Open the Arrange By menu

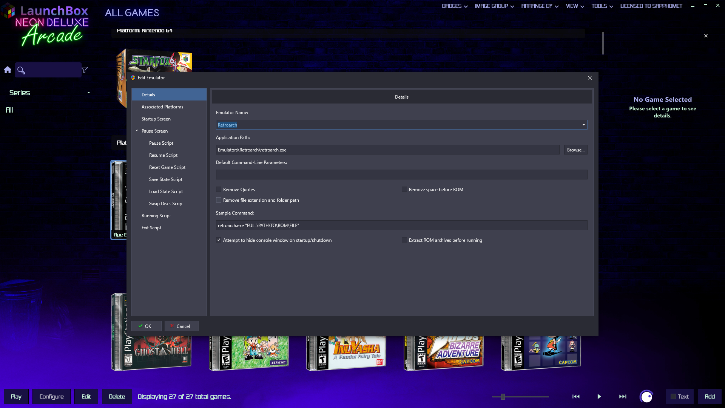click(540, 6)
